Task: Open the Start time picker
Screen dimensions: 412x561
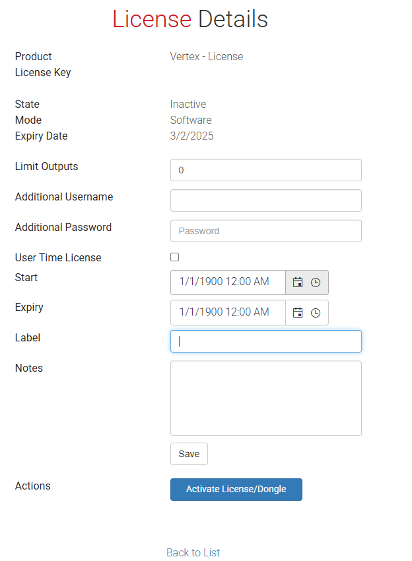Action: point(316,282)
